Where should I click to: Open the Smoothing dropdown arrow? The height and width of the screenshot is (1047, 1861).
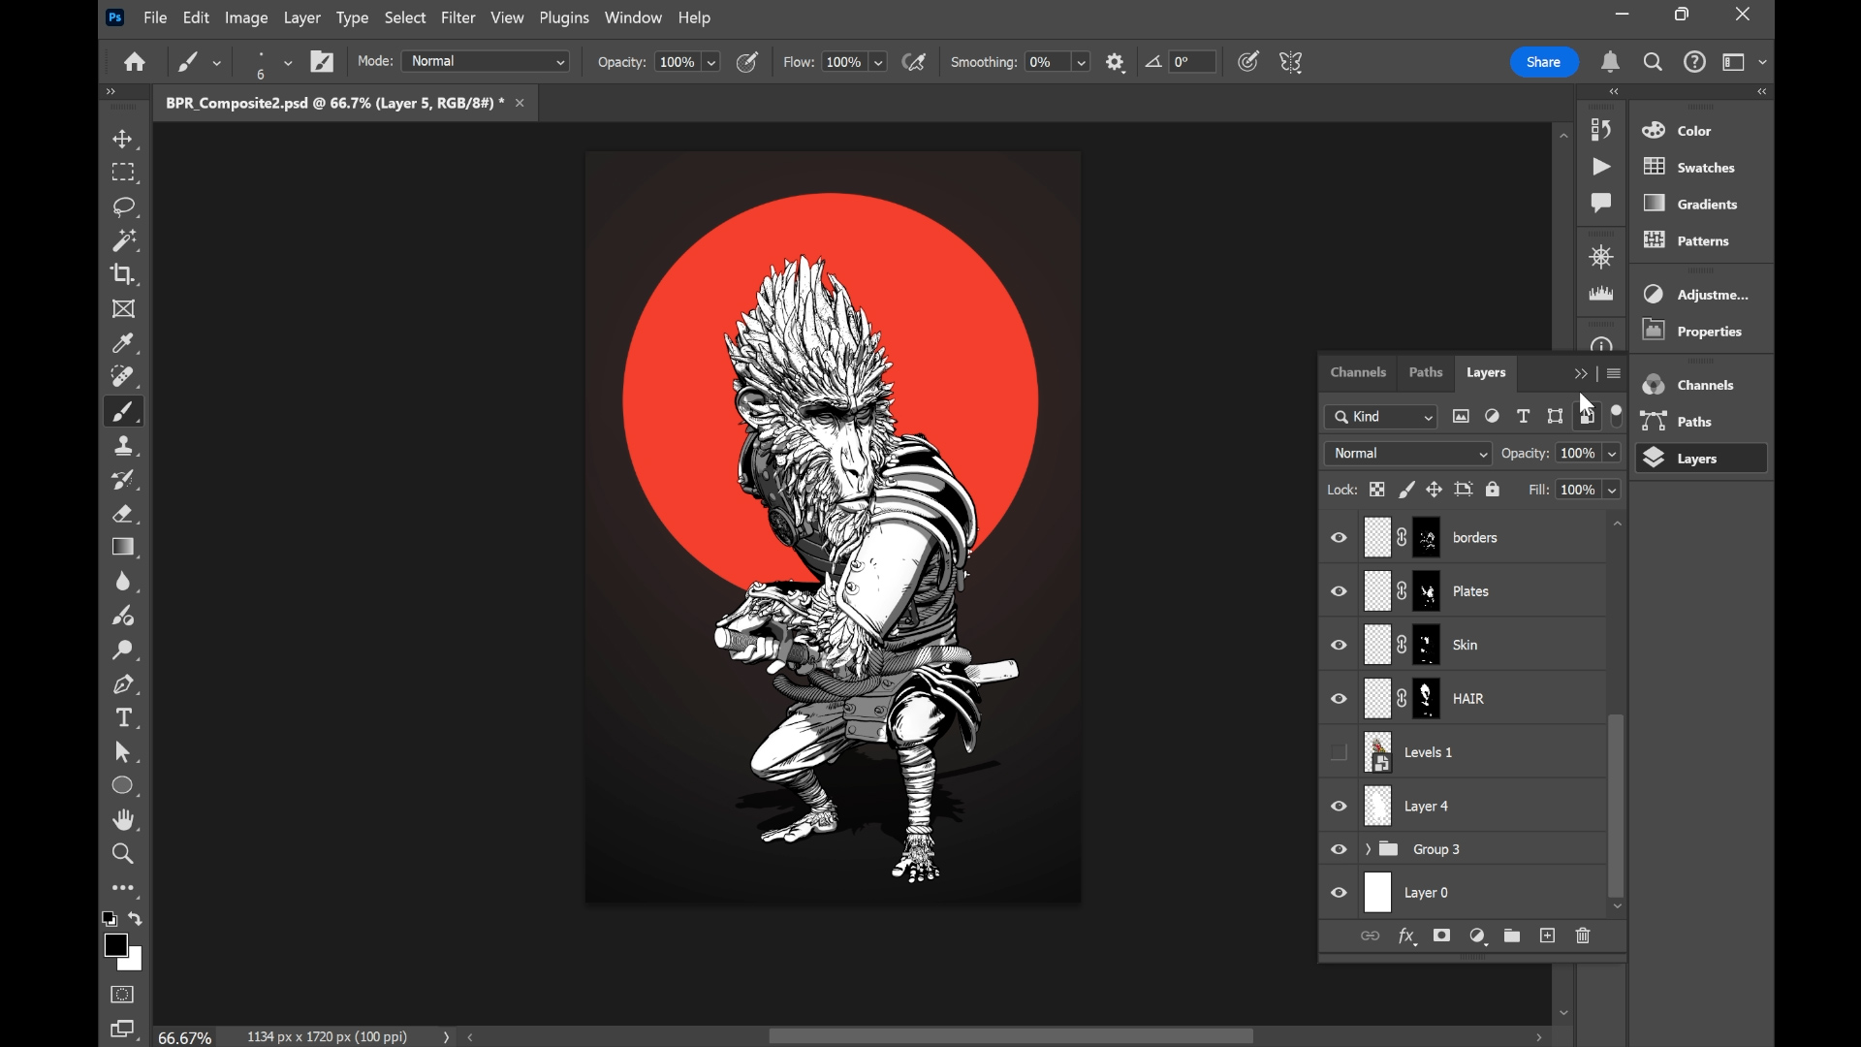[1082, 63]
